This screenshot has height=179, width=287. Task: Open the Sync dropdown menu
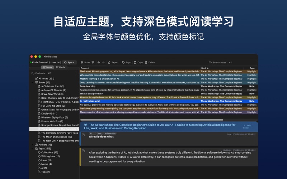coord(69,62)
